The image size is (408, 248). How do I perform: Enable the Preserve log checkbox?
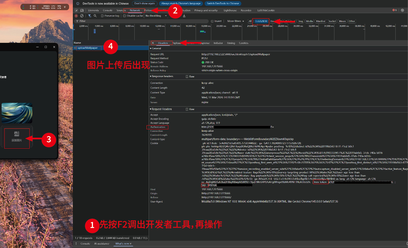[102, 16]
